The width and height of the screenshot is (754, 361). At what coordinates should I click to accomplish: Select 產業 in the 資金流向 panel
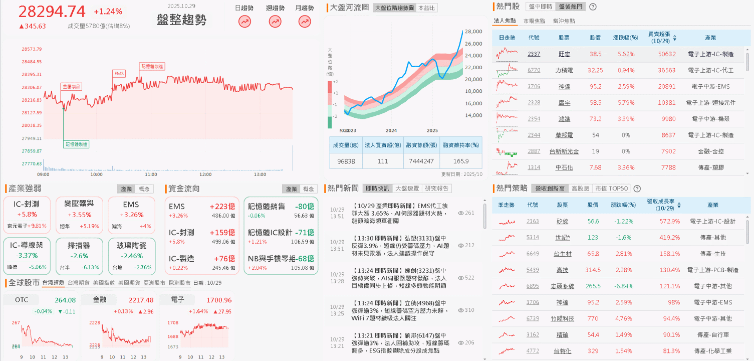(291, 189)
